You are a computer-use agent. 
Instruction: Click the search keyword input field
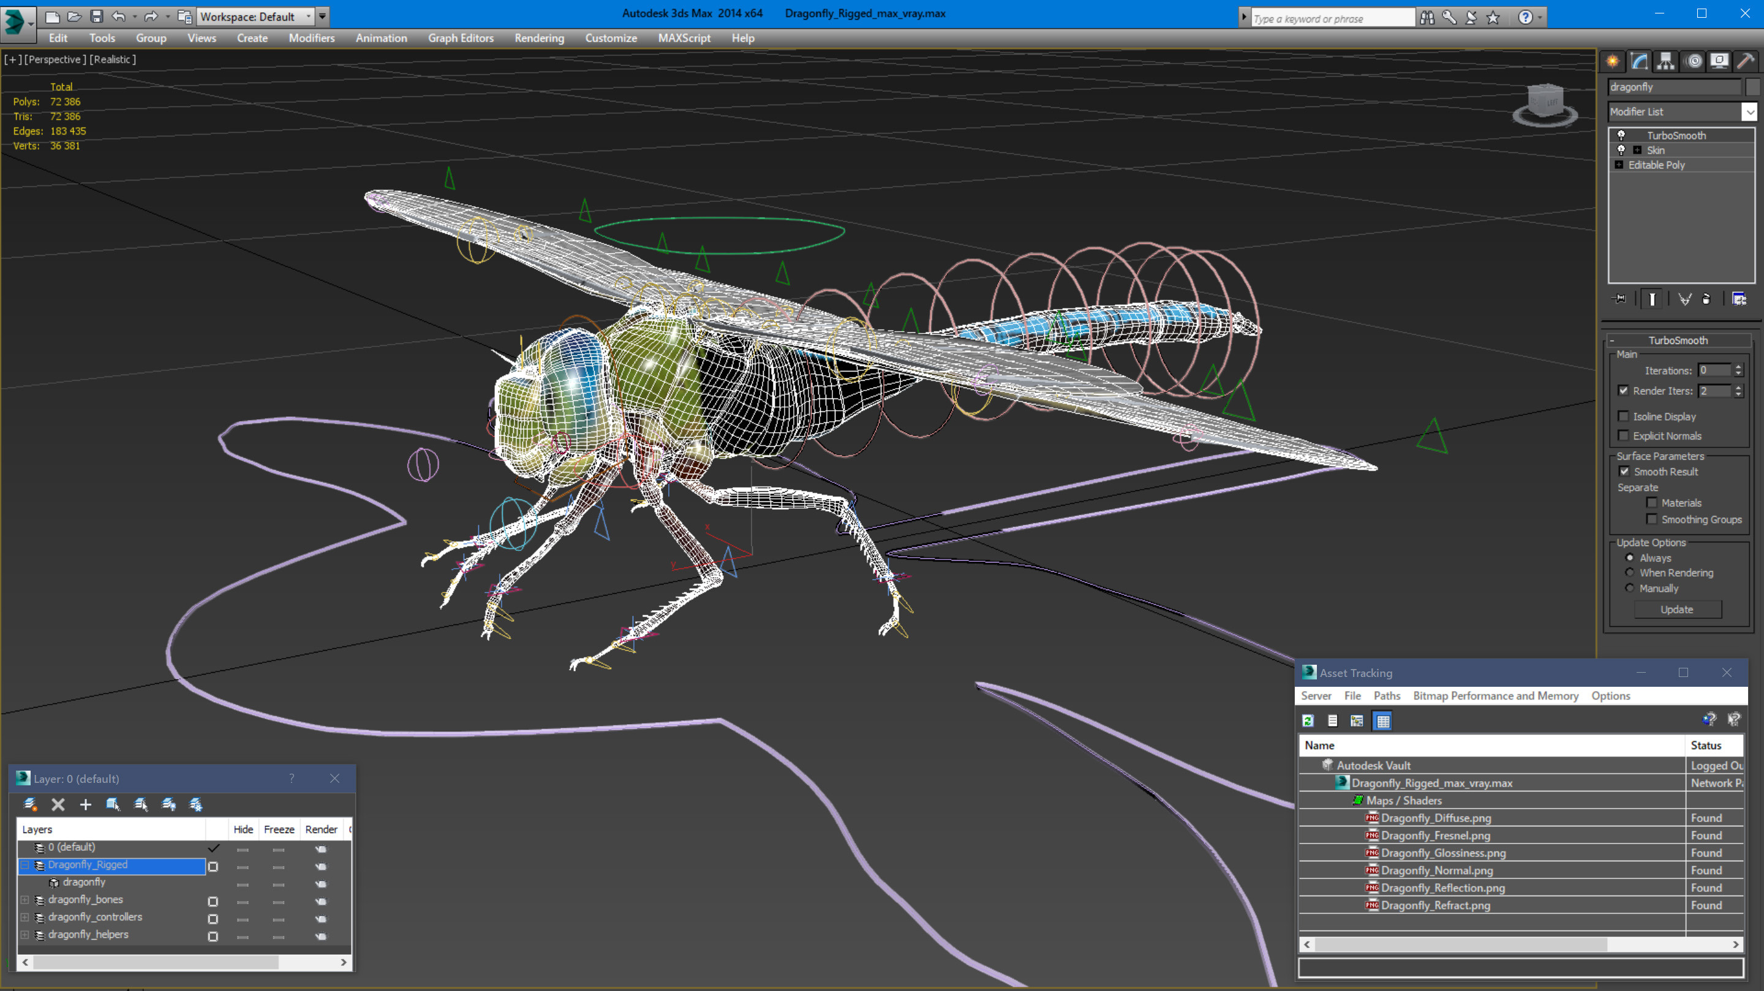click(x=1332, y=18)
